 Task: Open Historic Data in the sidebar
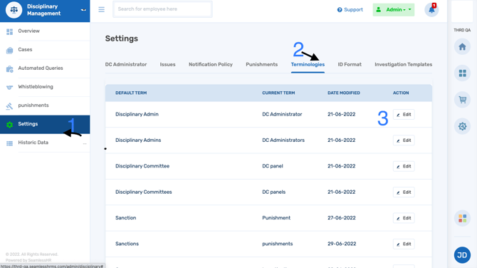(x=33, y=143)
